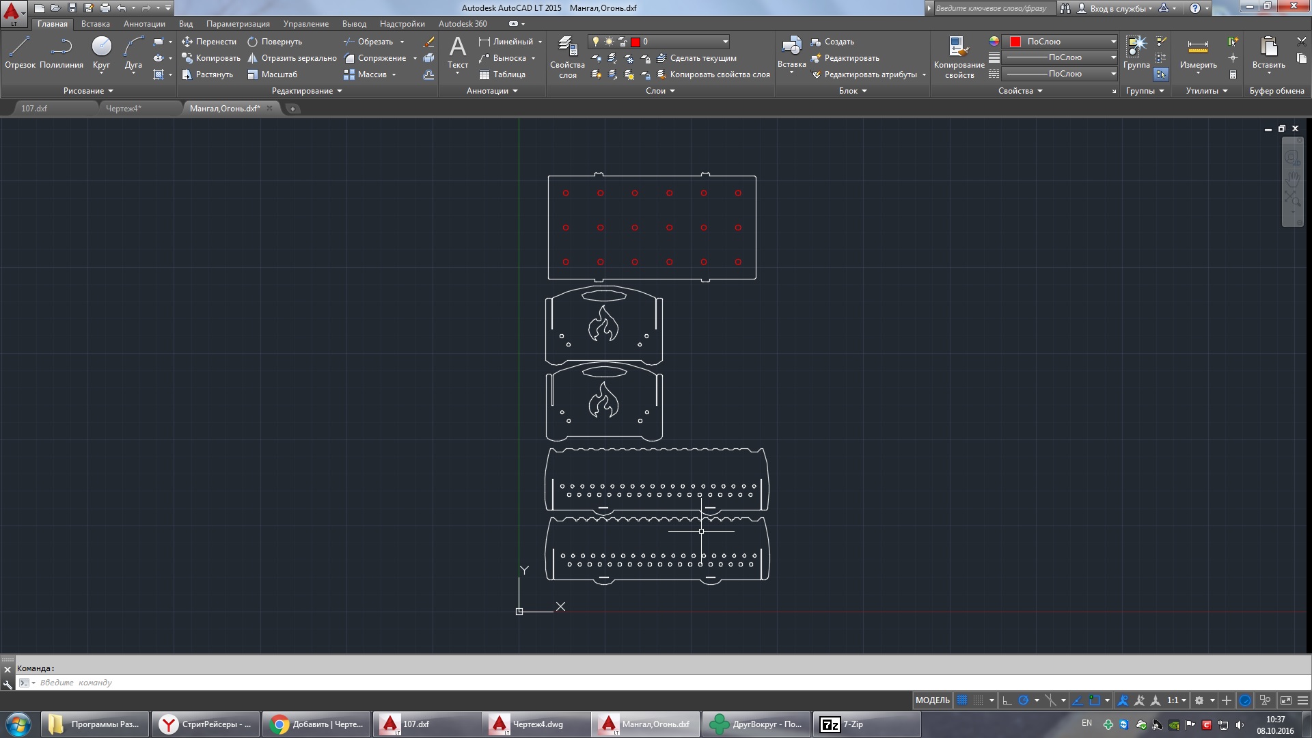The width and height of the screenshot is (1312, 738).
Task: Click the Save icon in quick access toolbar
Action: (72, 8)
